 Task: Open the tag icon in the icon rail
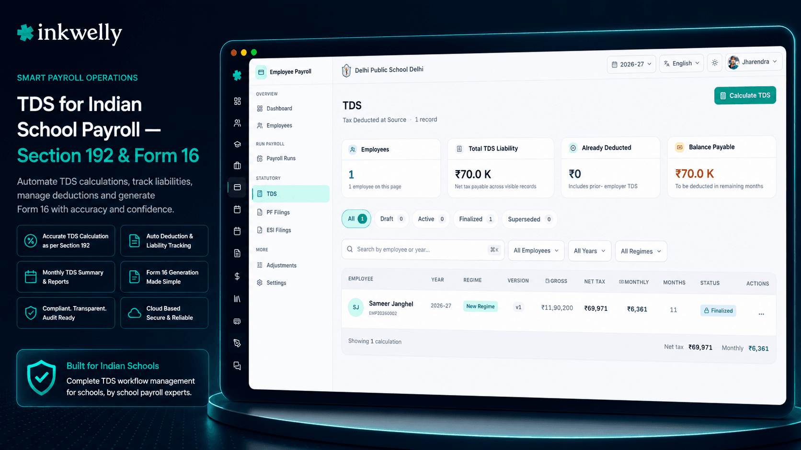point(237,343)
